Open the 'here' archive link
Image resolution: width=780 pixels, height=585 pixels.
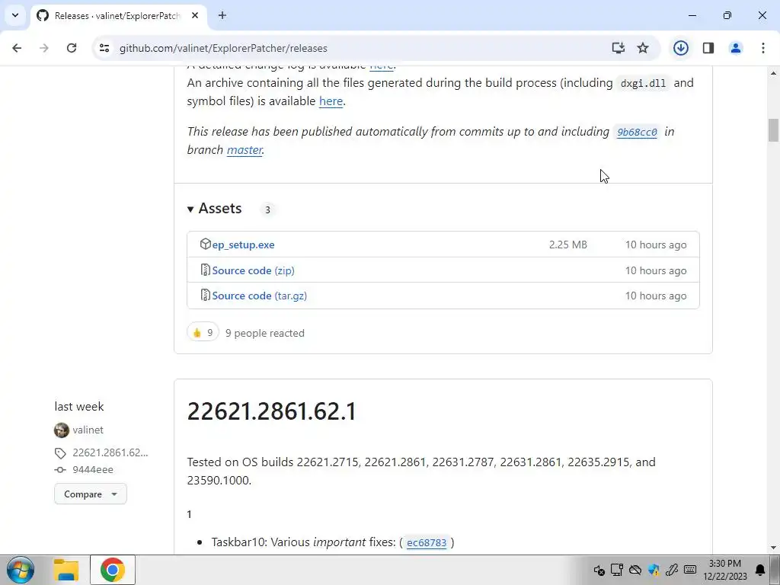tap(331, 101)
